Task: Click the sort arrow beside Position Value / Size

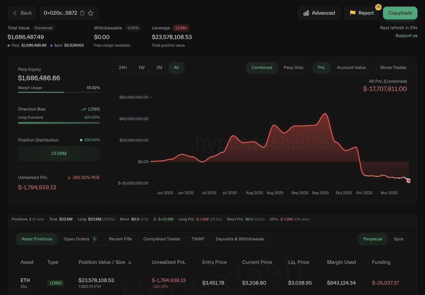Action: click(130, 262)
